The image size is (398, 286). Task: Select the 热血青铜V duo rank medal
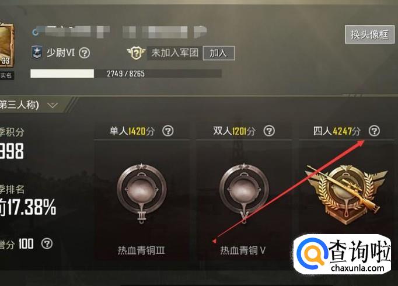point(244,193)
